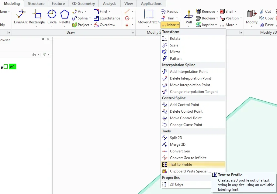Choose Text to Profile from menu
Screen dimensions: 277x194
pos(181,165)
